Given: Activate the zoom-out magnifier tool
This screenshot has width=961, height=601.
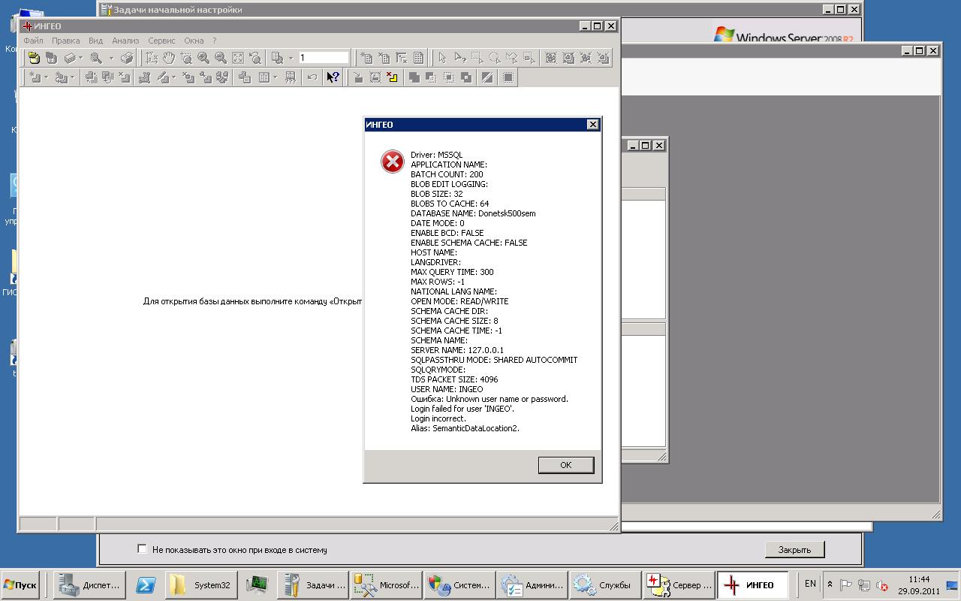Looking at the screenshot, I should click(221, 58).
